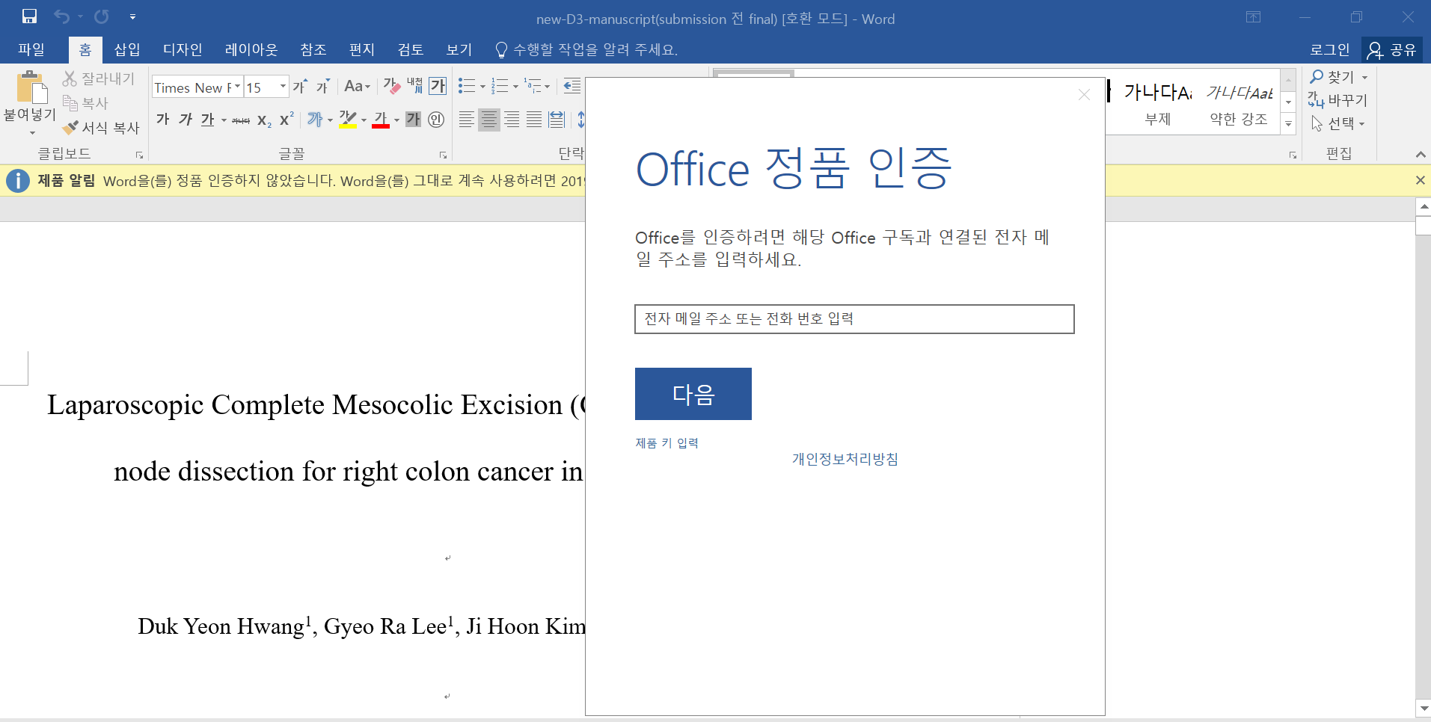Click the bulleted list icon

(x=467, y=87)
